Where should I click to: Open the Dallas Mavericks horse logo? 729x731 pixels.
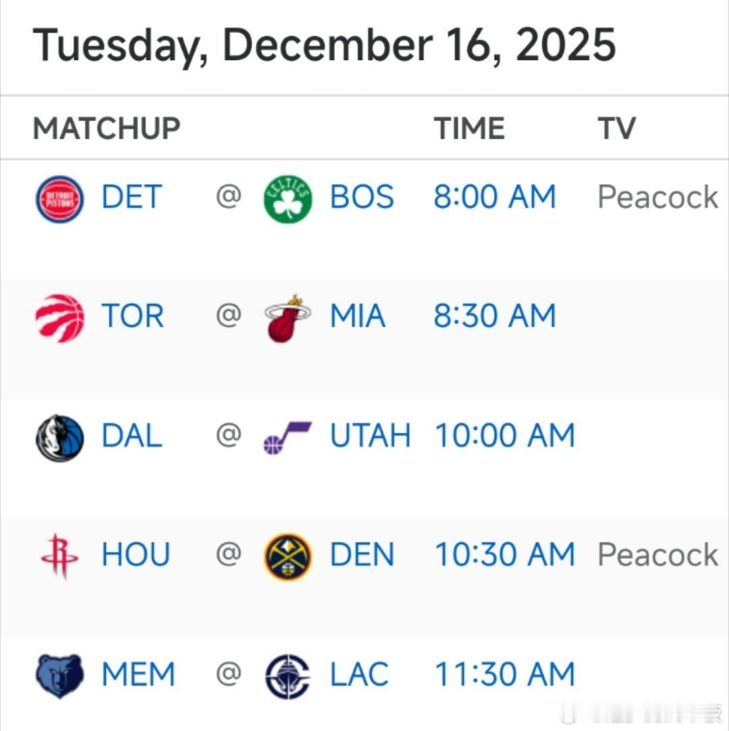59,438
